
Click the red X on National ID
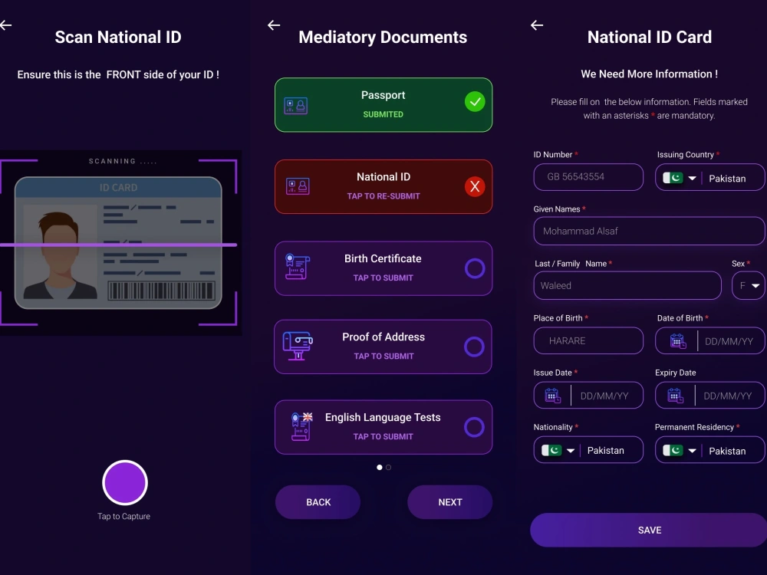click(x=474, y=186)
